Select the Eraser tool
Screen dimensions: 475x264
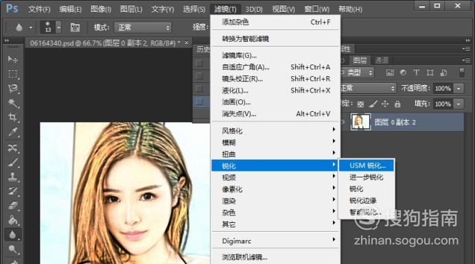12,206
